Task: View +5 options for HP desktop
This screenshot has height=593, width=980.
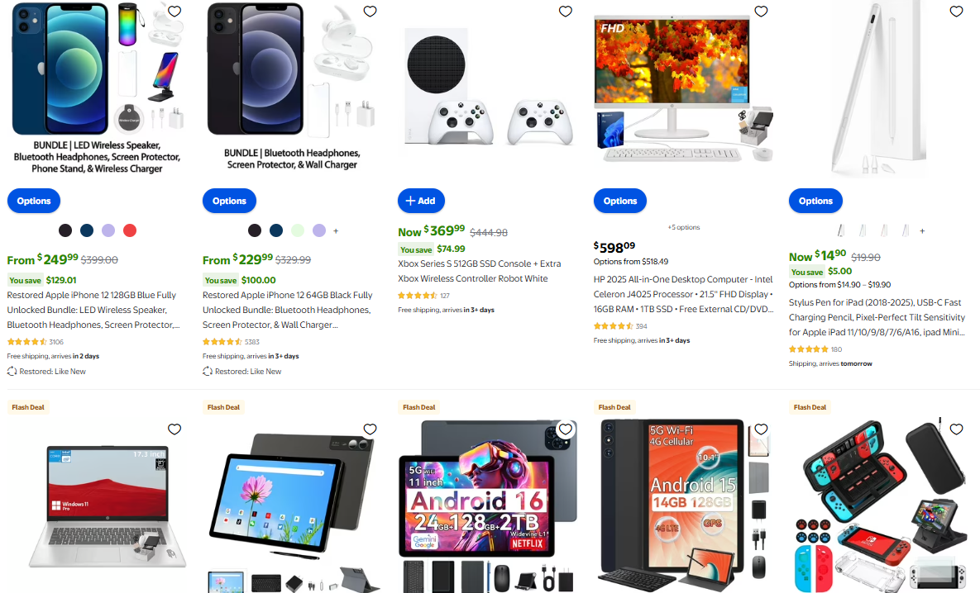Action: click(x=684, y=227)
